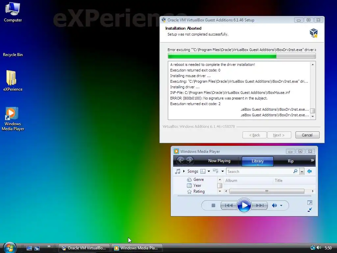Click VirtualBox setup title bar icon
The image size is (337, 253).
pyautogui.click(x=164, y=20)
